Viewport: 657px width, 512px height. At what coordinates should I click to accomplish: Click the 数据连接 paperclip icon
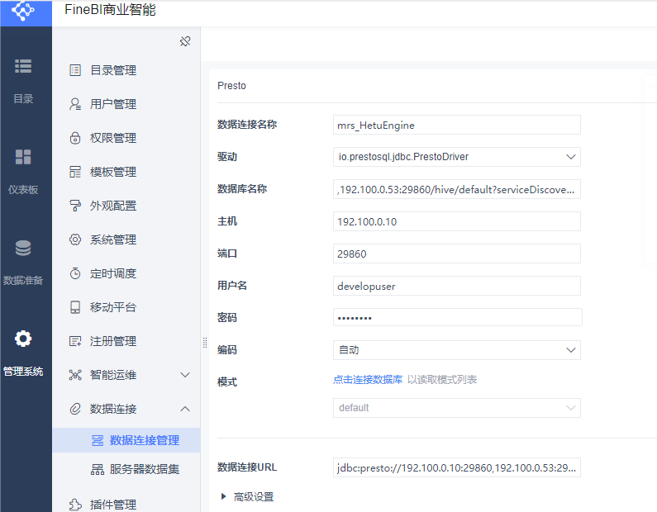point(75,409)
